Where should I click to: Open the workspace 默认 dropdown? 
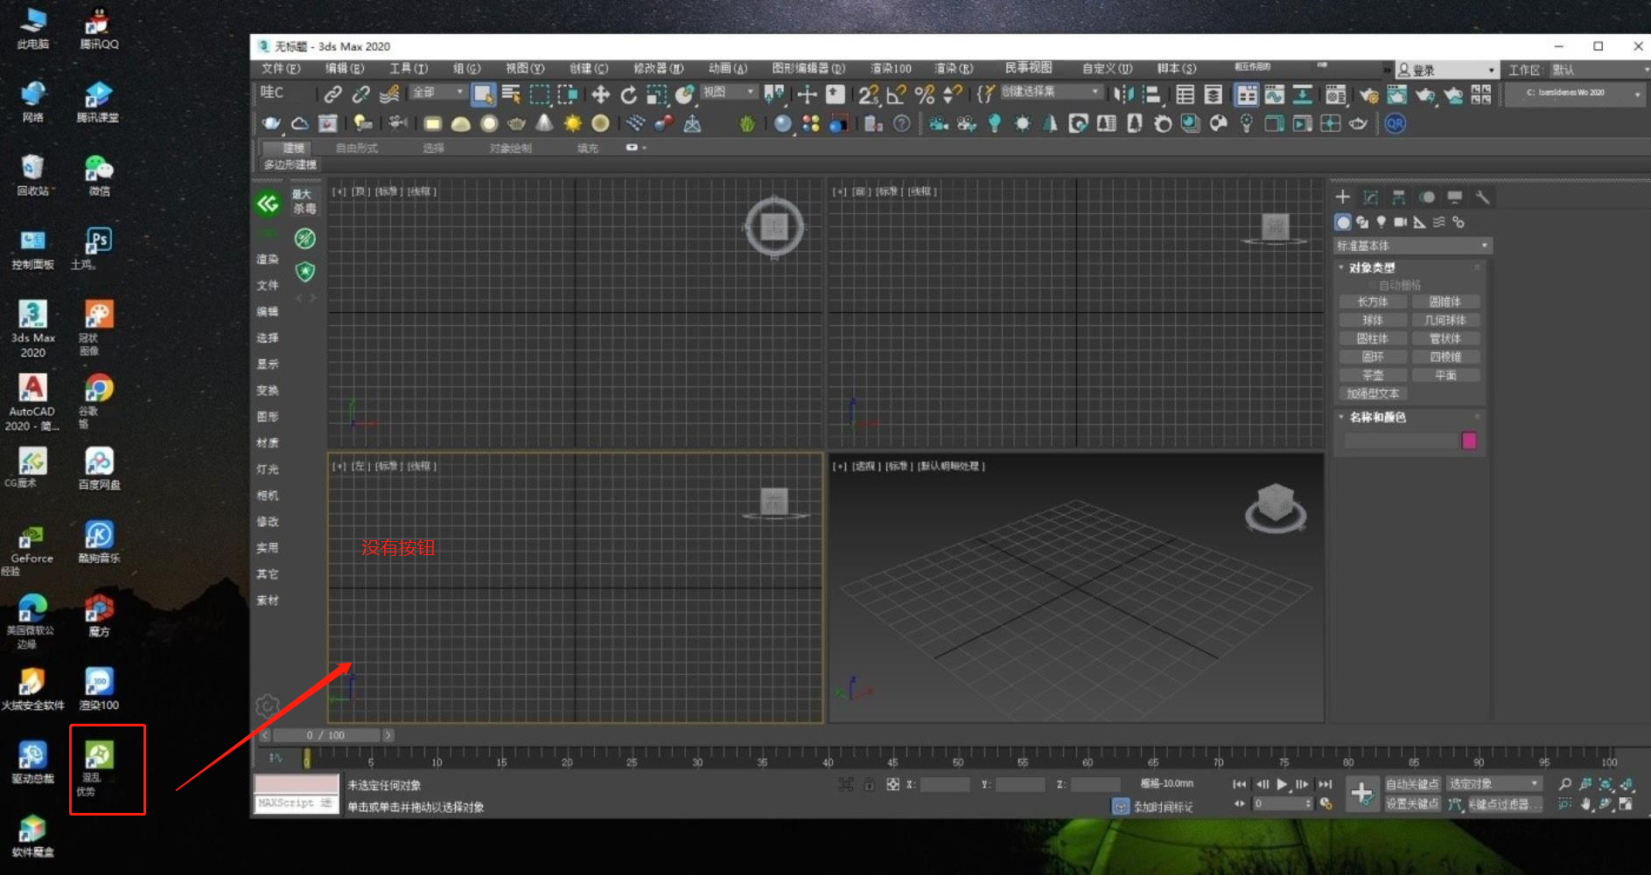click(1599, 70)
